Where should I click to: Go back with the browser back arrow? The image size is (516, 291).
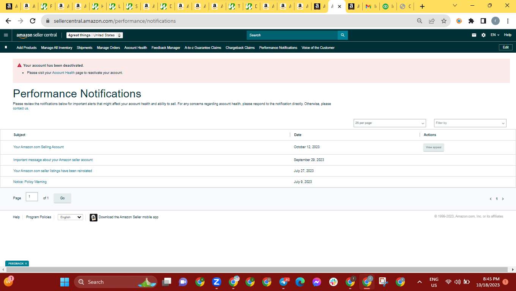[8, 21]
